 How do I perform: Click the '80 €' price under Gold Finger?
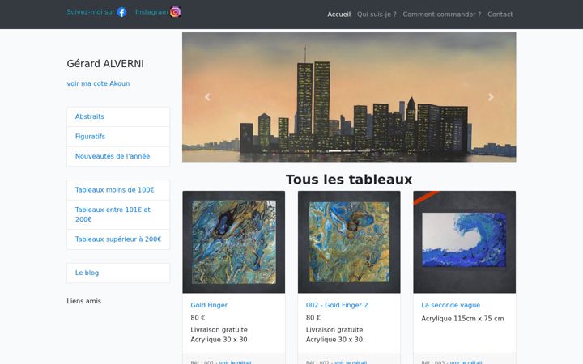pos(198,318)
